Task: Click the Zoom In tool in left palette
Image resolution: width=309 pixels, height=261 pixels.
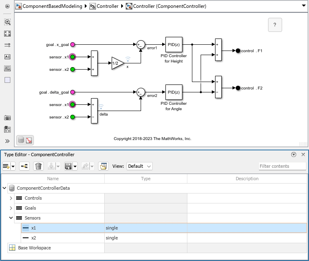Action: [7, 22]
